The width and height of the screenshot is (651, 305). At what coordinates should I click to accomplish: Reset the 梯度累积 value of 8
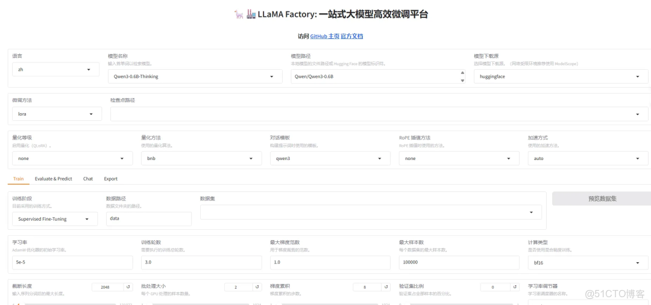[x=386, y=287]
